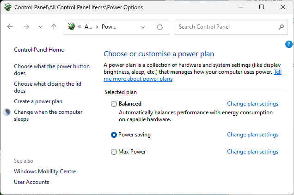Click the title bar Power Options icon
The width and height of the screenshot is (294, 195).
8,7
